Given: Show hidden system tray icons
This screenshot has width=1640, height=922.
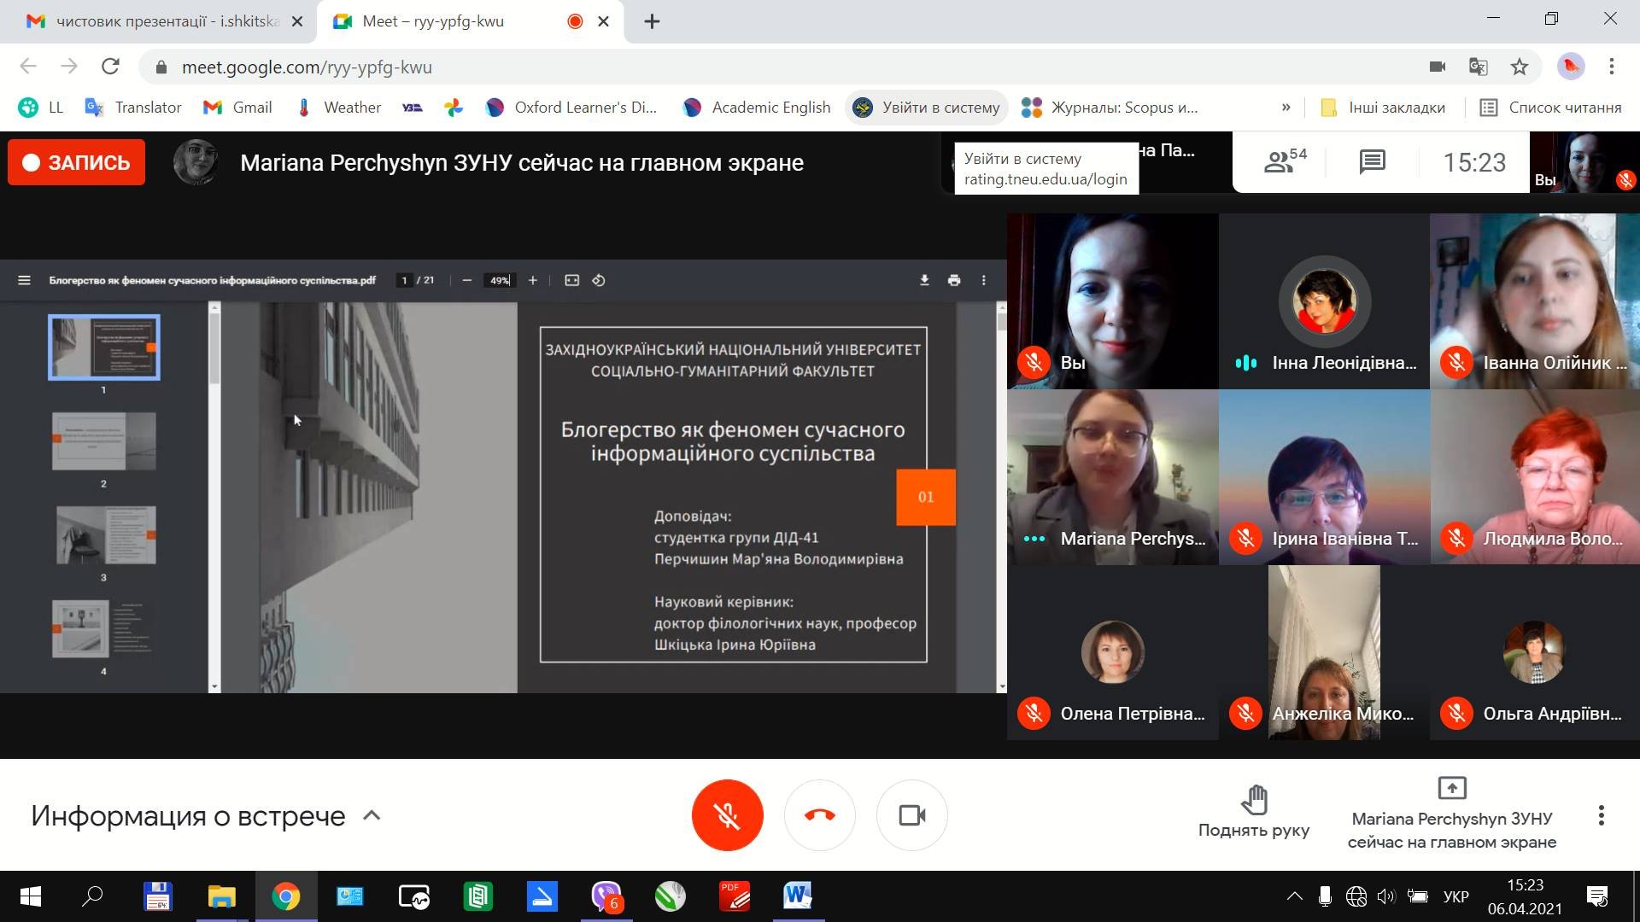Looking at the screenshot, I should coord(1295,896).
